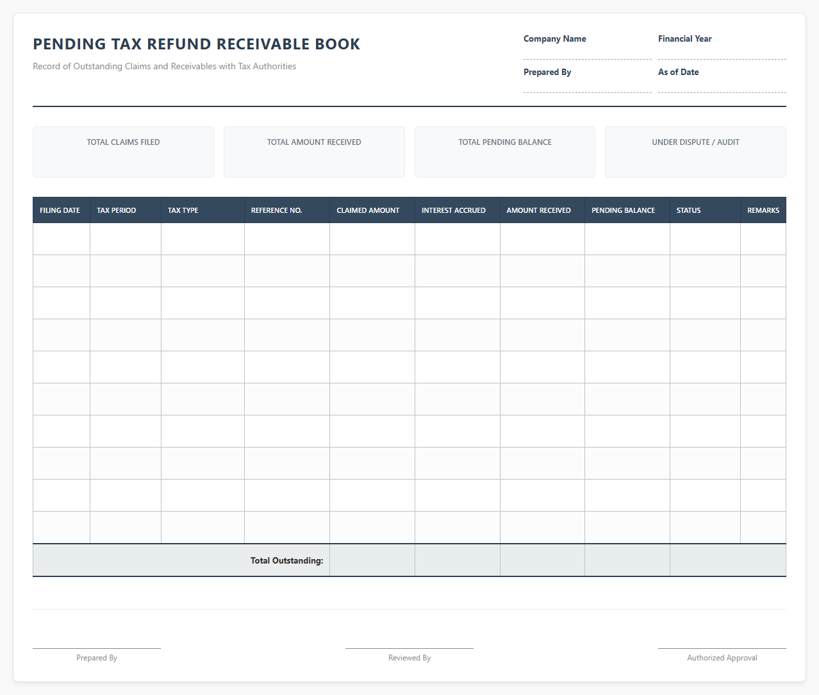The image size is (819, 695).
Task: Click the header Prepared By field
Action: [587, 86]
